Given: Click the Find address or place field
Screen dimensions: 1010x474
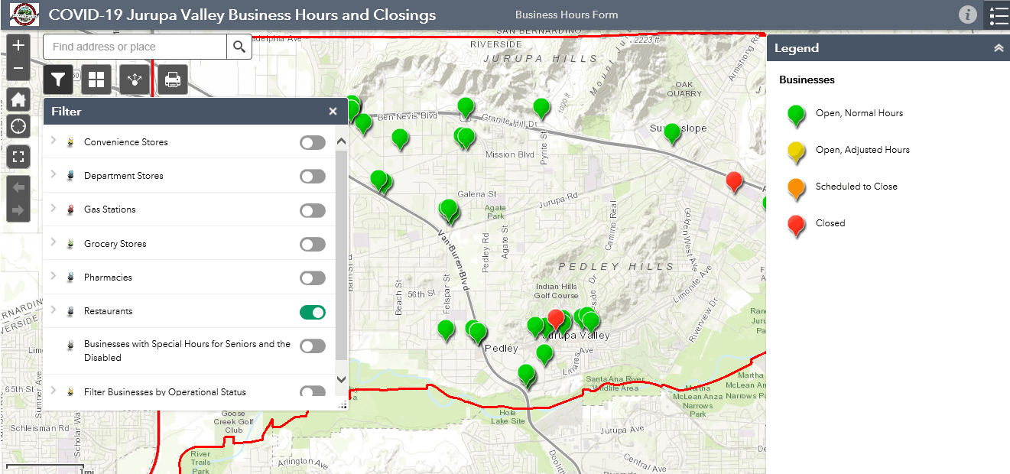Looking at the screenshot, I should [135, 47].
